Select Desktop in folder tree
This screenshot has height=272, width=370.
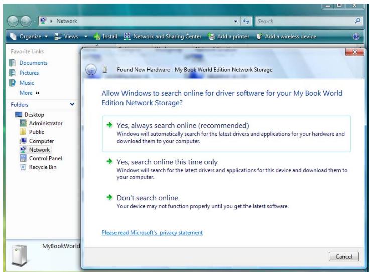coord(34,115)
